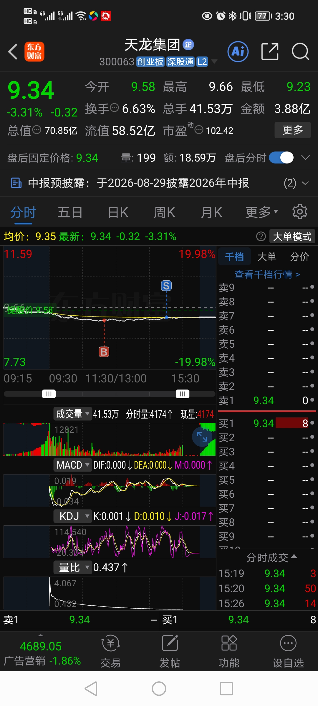The height and width of the screenshot is (706, 318).
Task: Expand chart fullscreen arrows icon
Action: coord(202,437)
